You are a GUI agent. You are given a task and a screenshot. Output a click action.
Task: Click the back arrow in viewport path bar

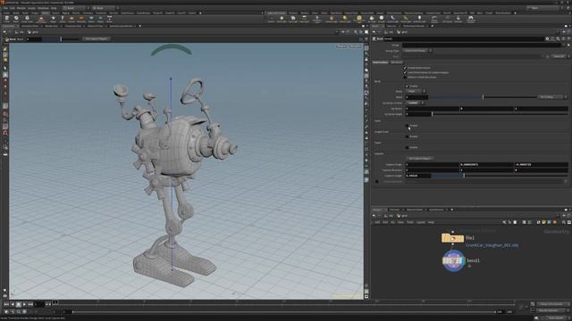[4, 32]
